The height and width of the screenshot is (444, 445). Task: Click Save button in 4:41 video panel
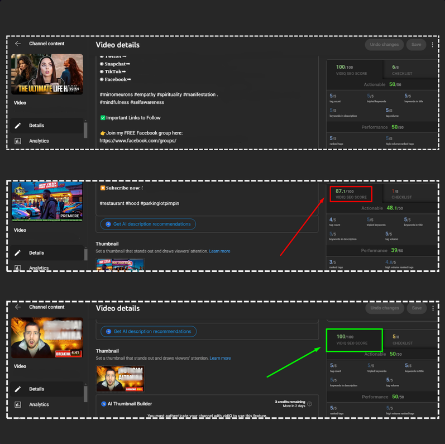[x=417, y=308]
